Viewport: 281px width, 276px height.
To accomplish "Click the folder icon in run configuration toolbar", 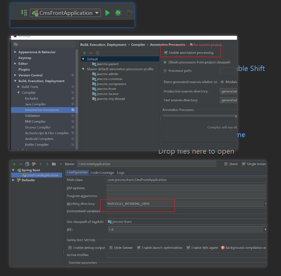I will click(x=54, y=164).
